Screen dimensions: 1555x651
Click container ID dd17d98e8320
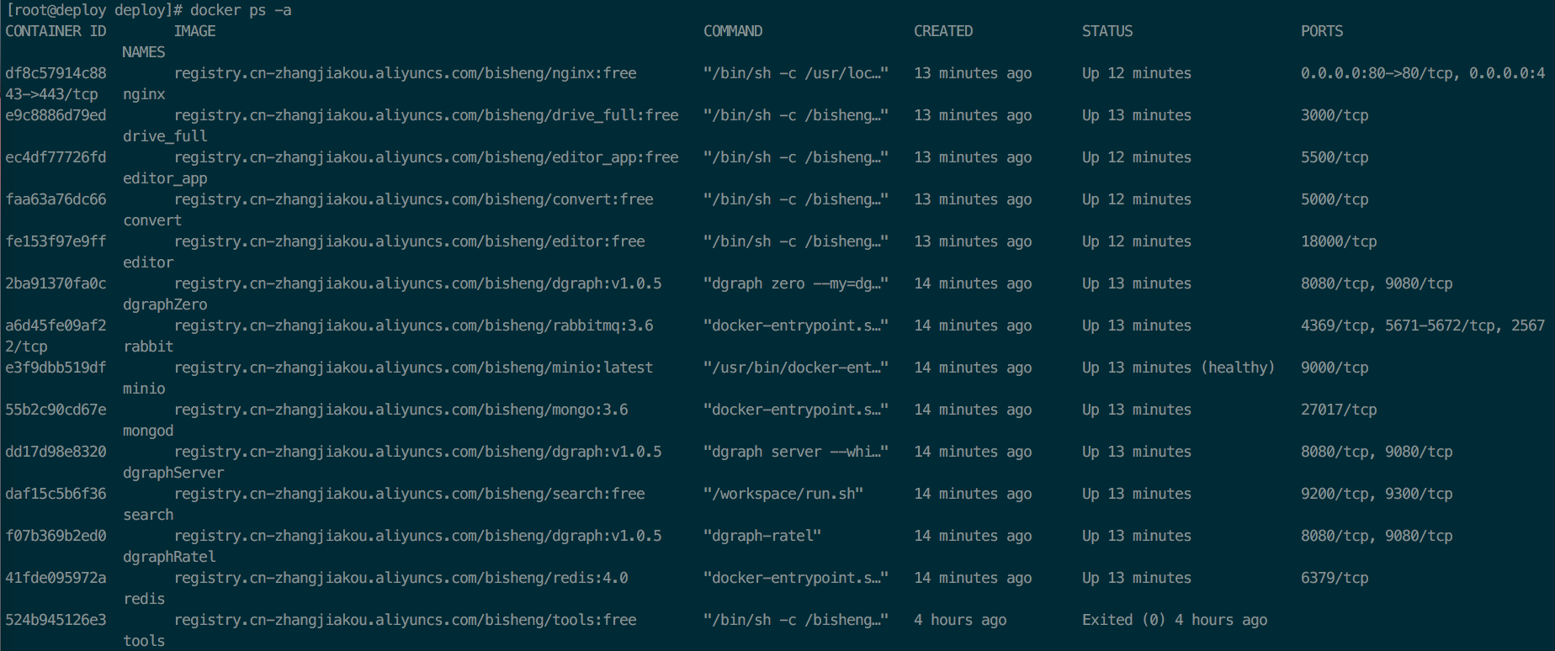coord(56,452)
